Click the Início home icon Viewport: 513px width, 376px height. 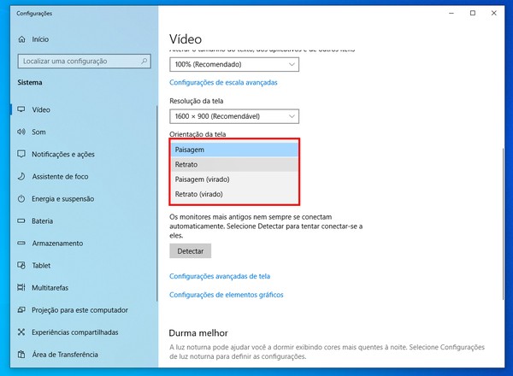(x=21, y=39)
